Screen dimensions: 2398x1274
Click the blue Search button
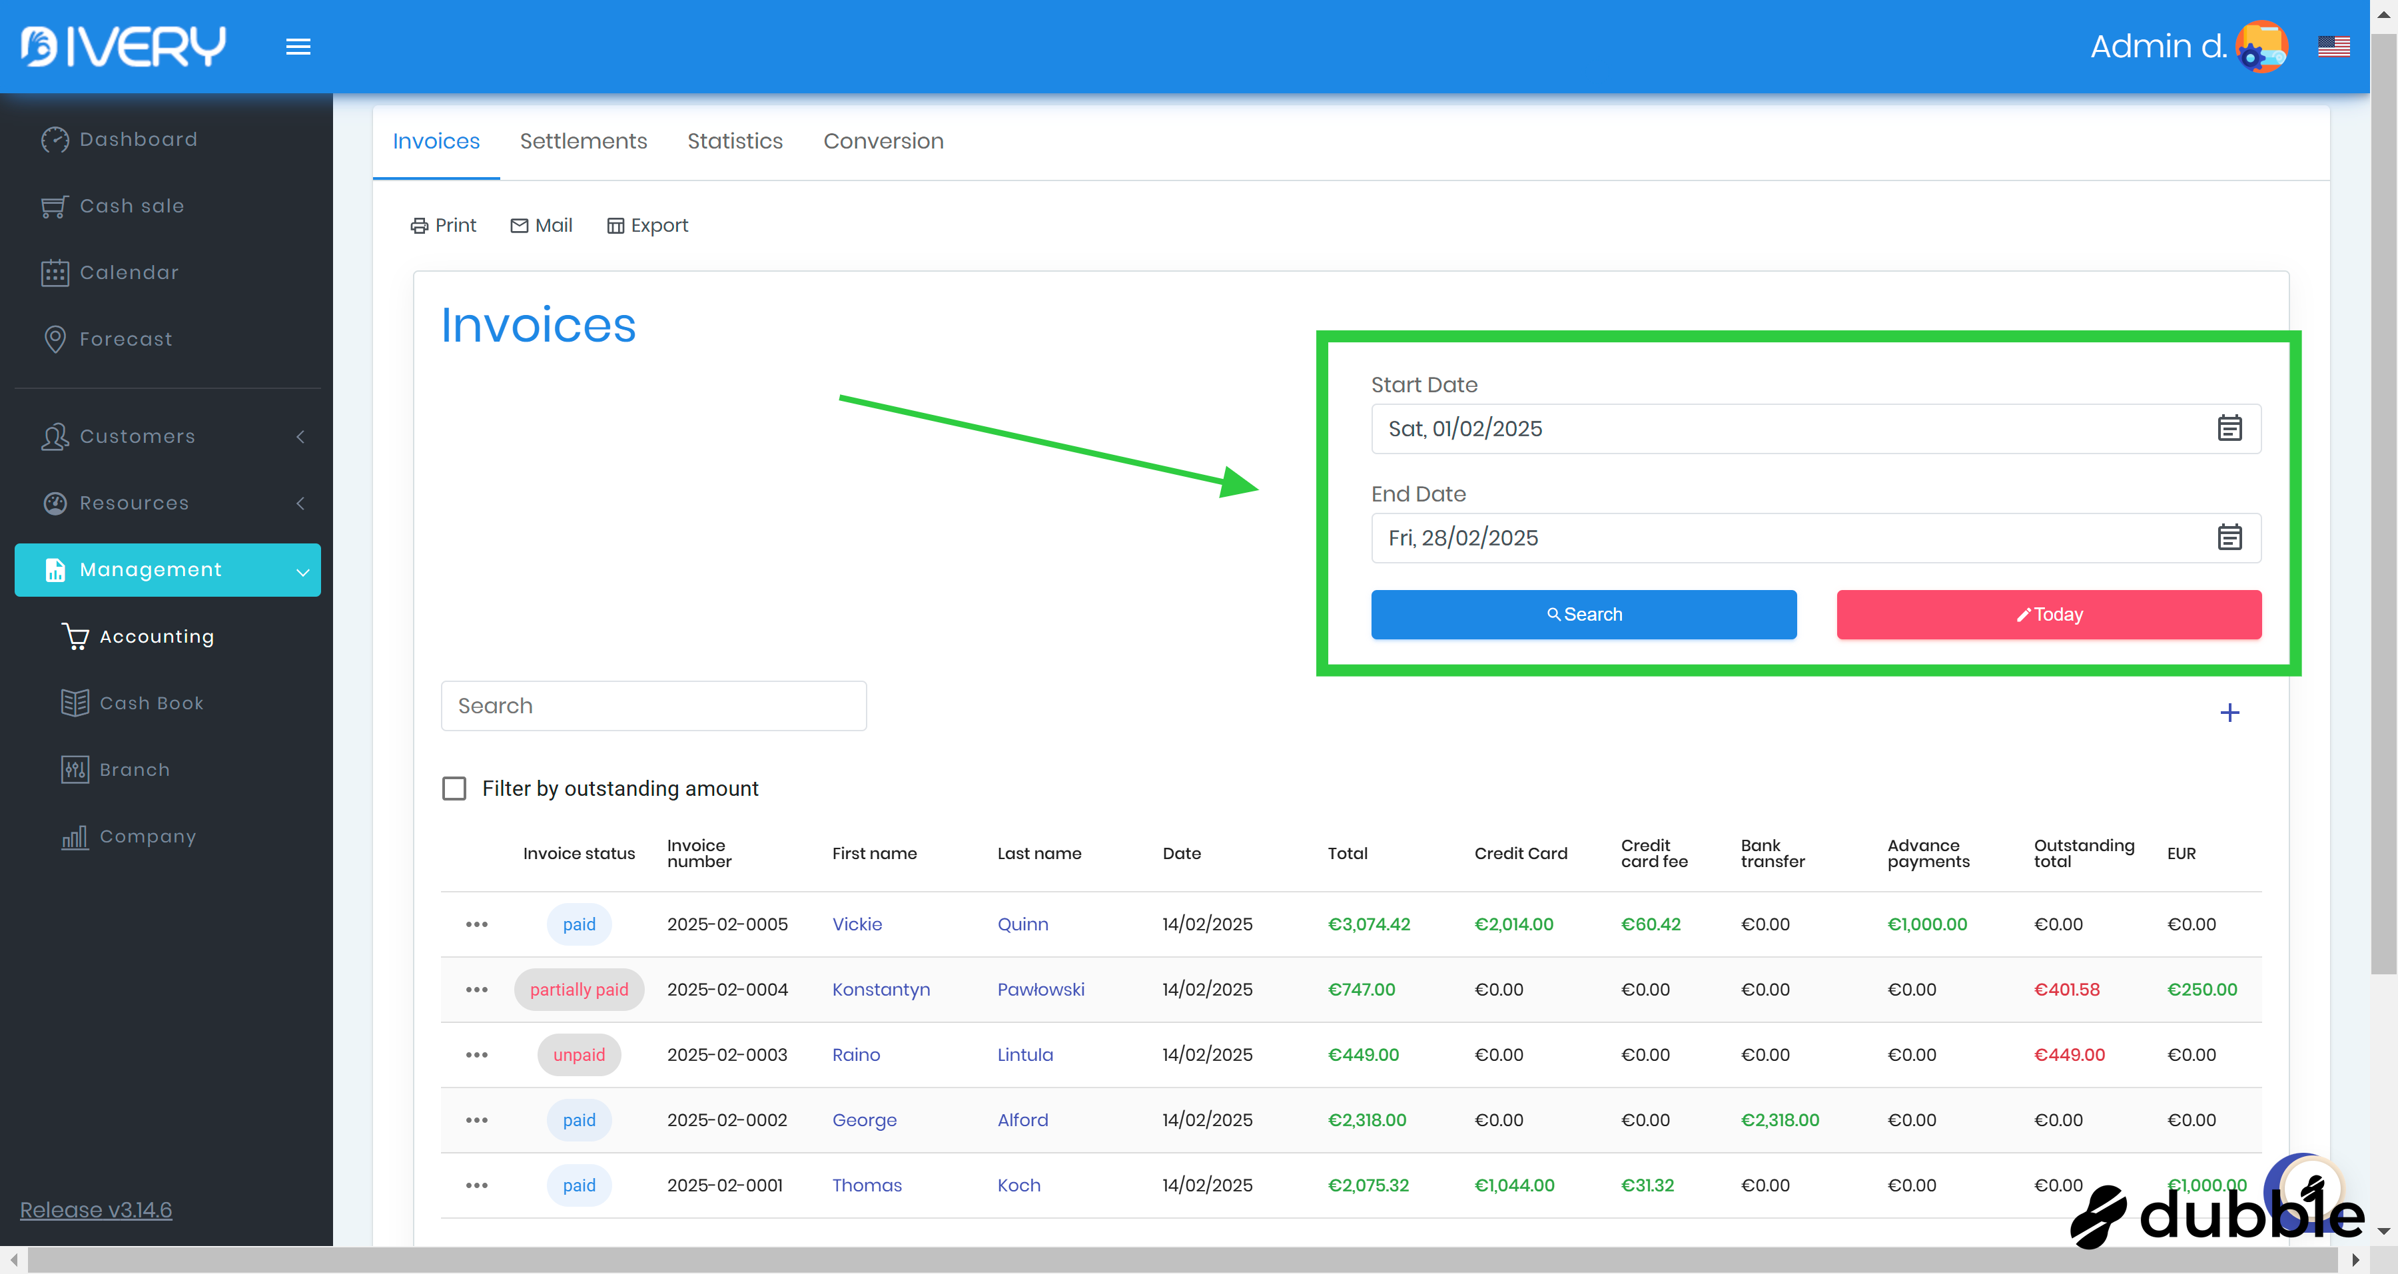1583,614
